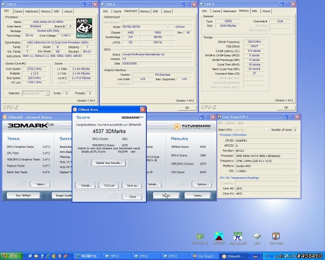This screenshot has height=260, width=325.
Task: Select Mainboard tab in CPU-Z Memory window
Action: pos(230,11)
